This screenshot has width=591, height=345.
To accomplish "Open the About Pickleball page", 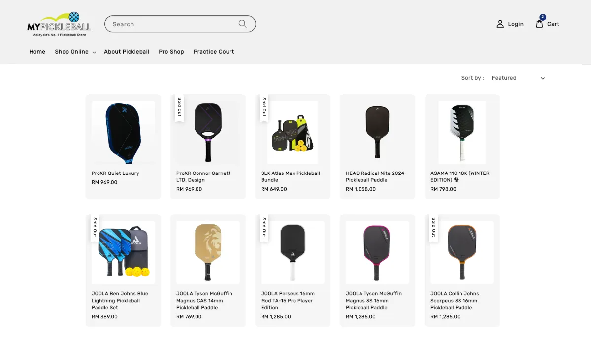I will pyautogui.click(x=127, y=52).
